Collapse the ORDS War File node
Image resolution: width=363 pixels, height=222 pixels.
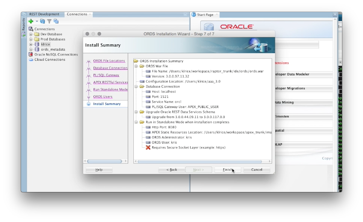[x=136, y=66]
